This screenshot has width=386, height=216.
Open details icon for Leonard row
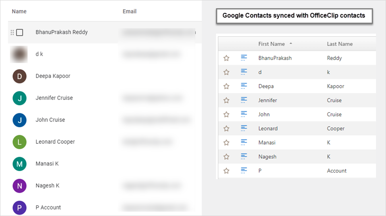tap(244, 128)
